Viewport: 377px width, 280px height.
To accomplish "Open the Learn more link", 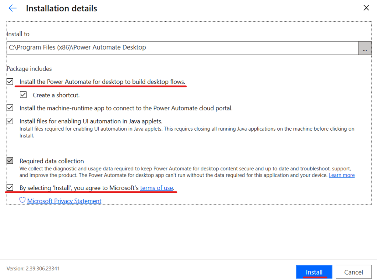I will click(x=342, y=175).
